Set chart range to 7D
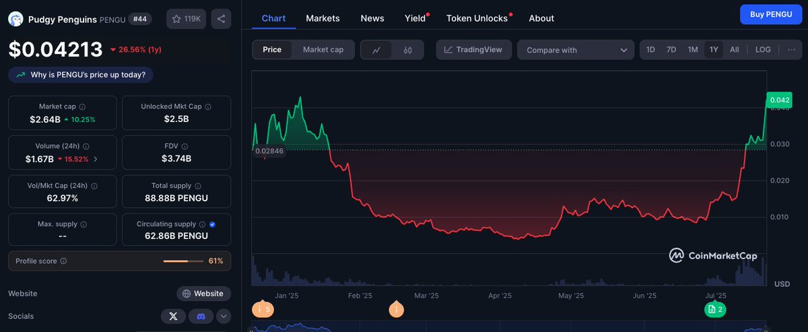Viewport: 808px width, 332px height. 671,50
